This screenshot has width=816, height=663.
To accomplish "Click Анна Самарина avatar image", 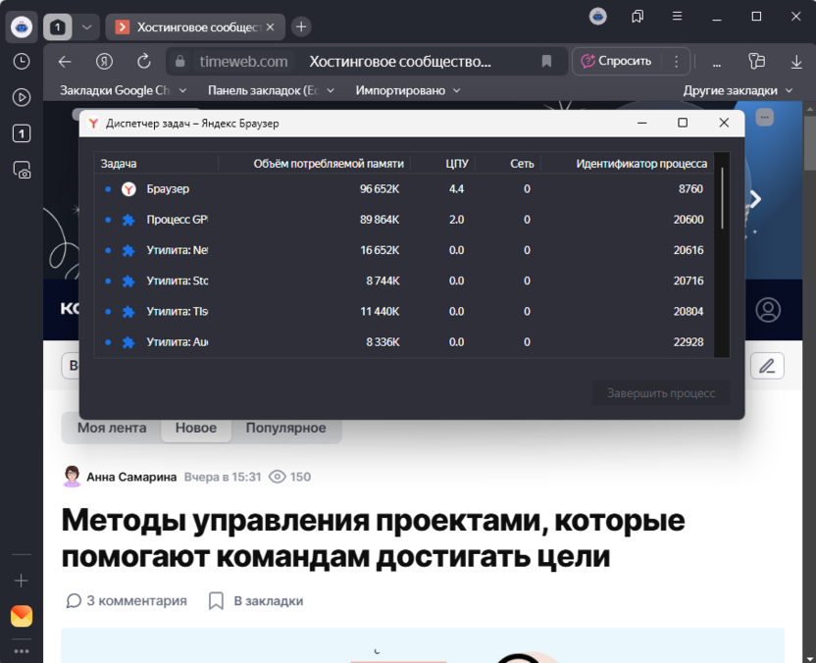I will coord(72,477).
